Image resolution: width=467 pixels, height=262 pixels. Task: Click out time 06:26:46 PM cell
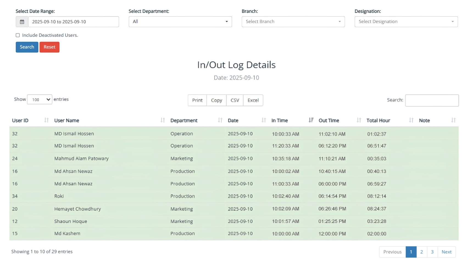click(x=332, y=209)
